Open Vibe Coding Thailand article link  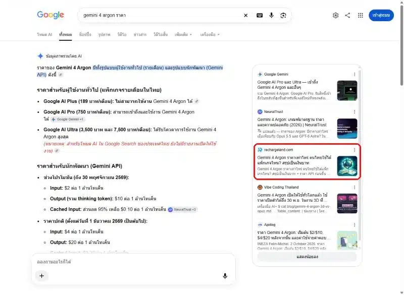[x=292, y=198]
